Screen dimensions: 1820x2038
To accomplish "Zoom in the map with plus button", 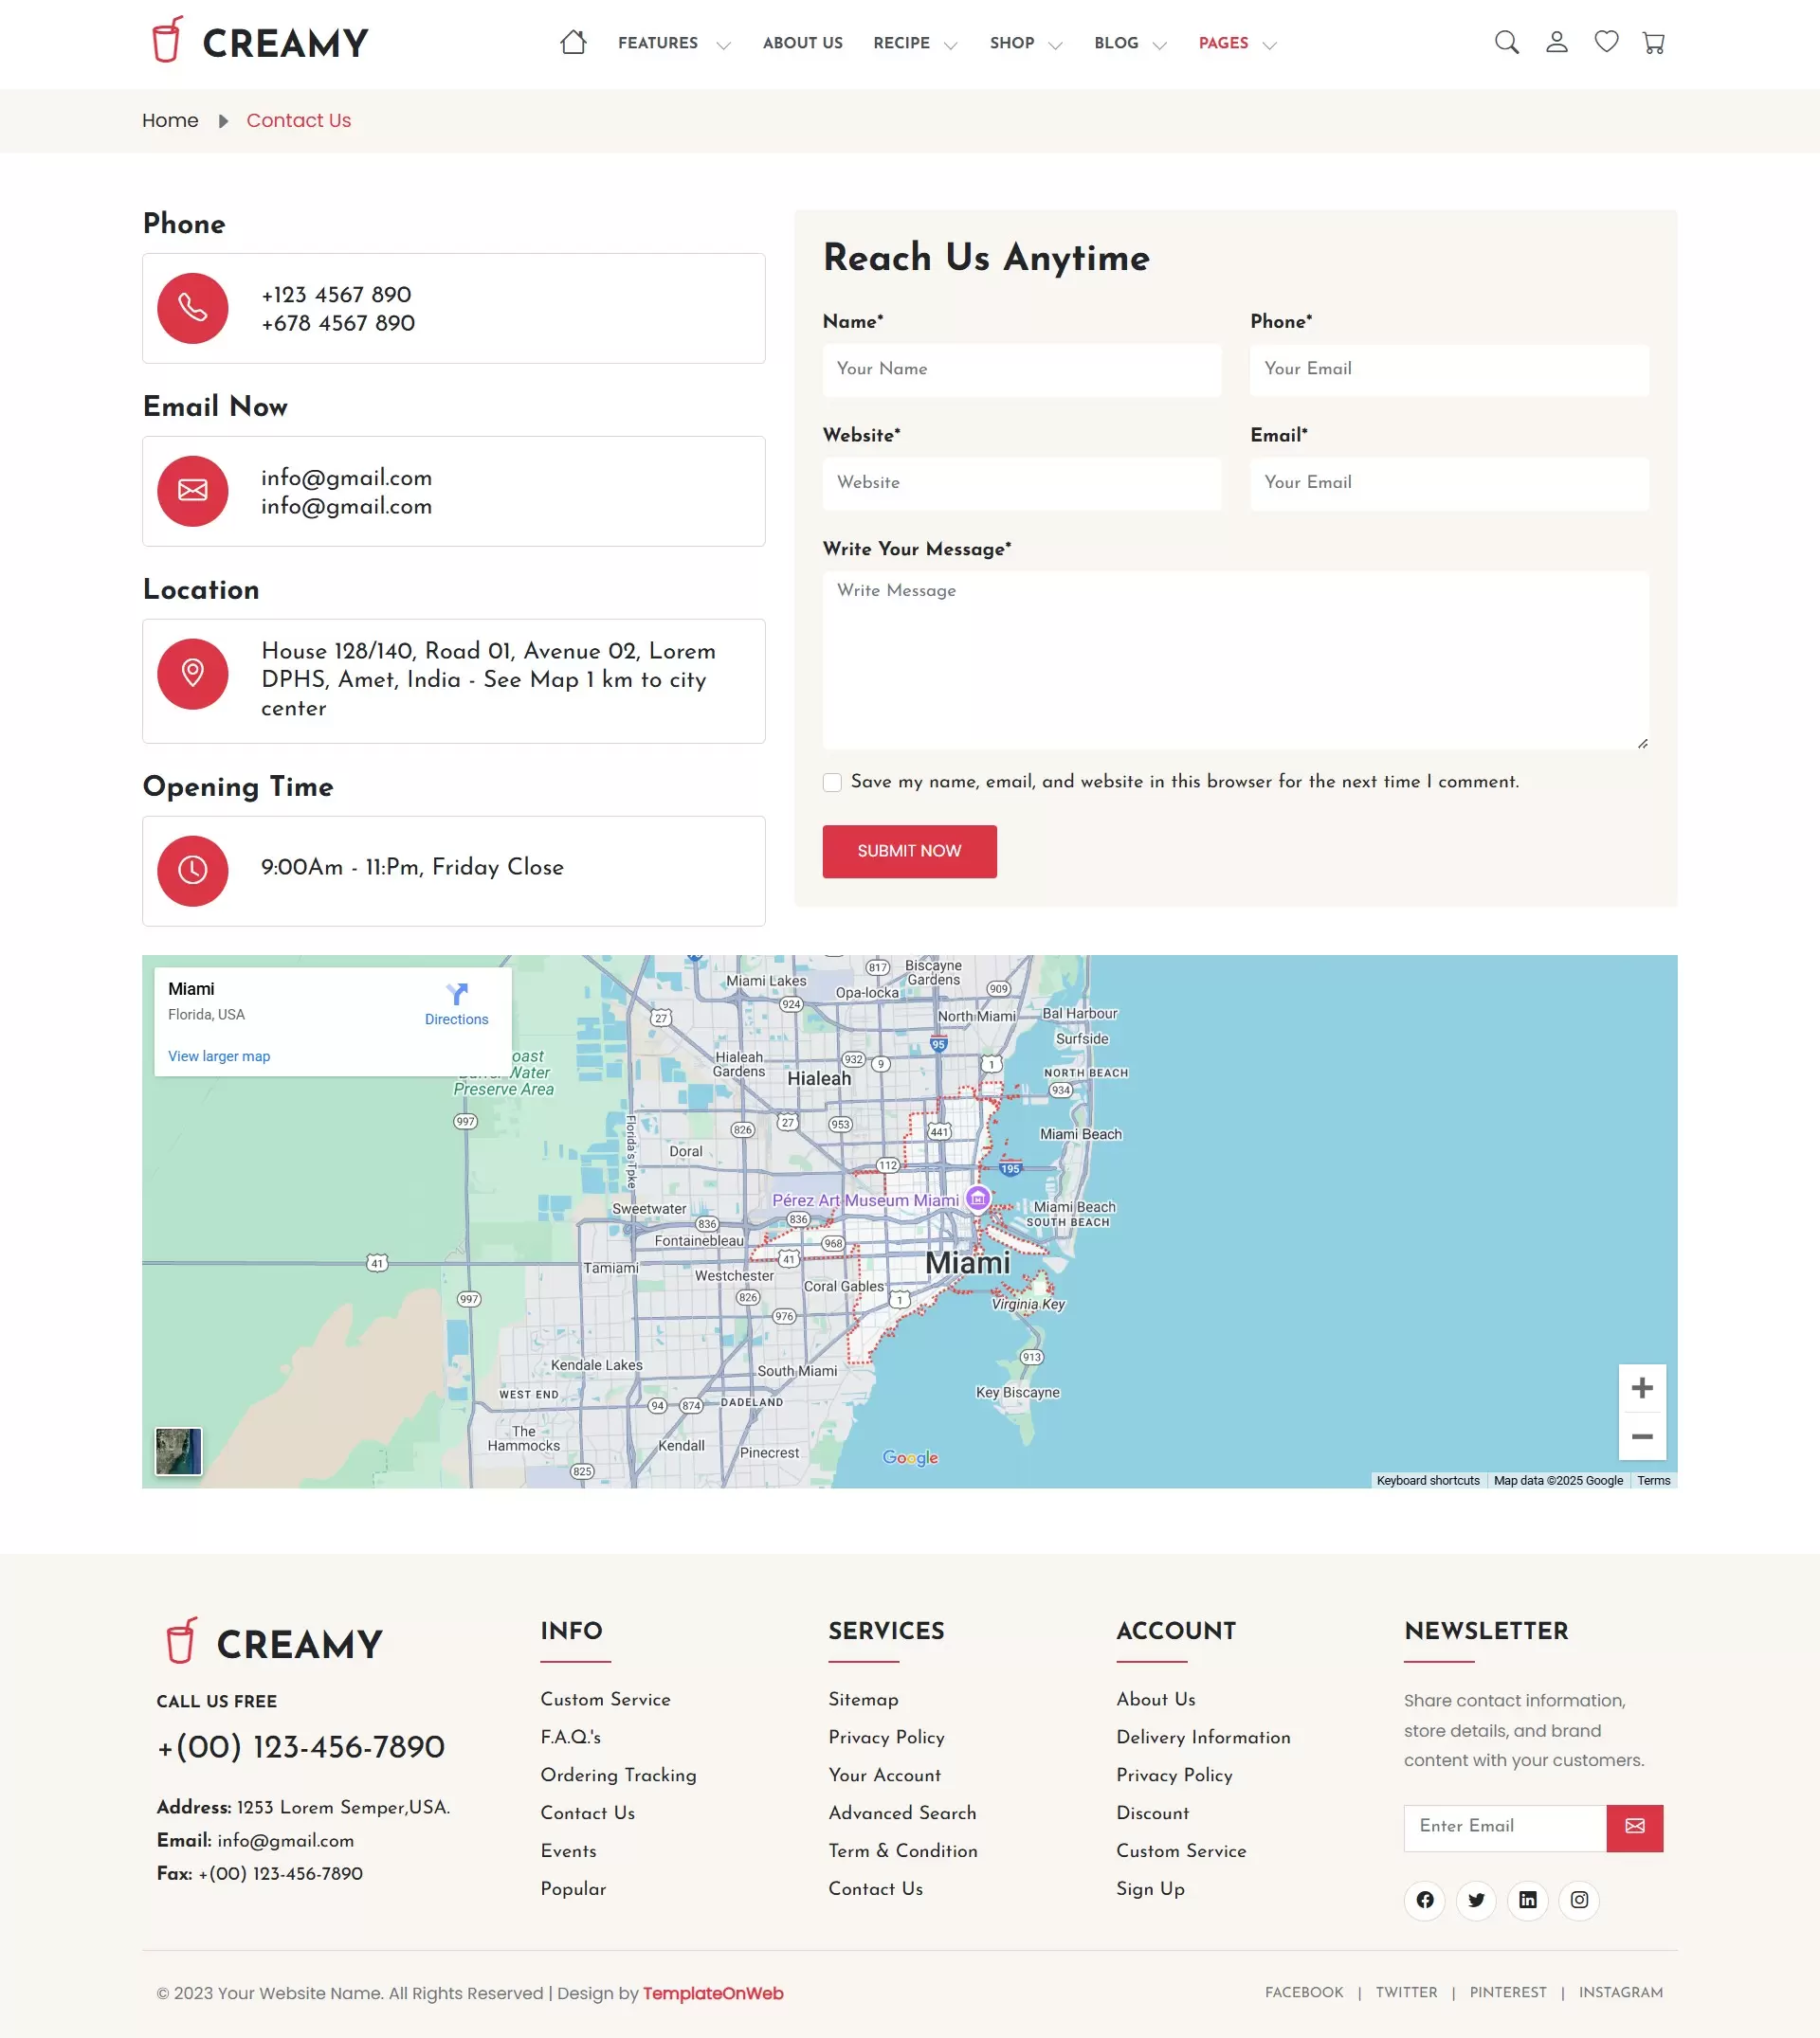I will click(1641, 1388).
